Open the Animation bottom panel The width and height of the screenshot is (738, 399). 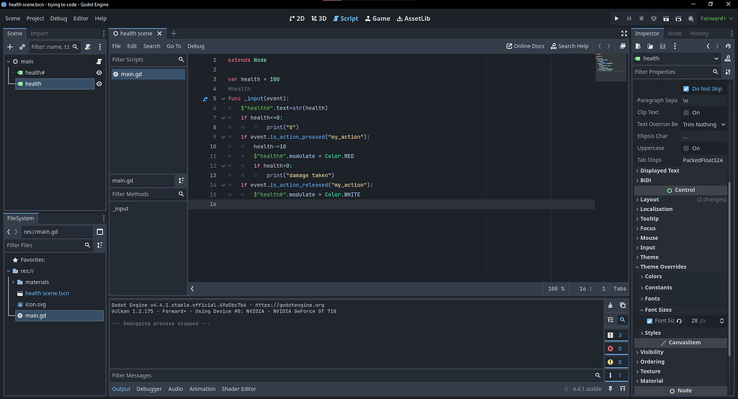[203, 389]
